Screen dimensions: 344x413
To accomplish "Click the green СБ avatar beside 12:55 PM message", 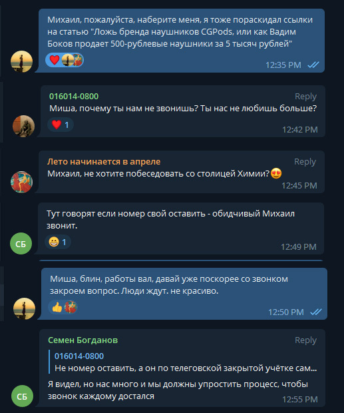I will pos(22,396).
